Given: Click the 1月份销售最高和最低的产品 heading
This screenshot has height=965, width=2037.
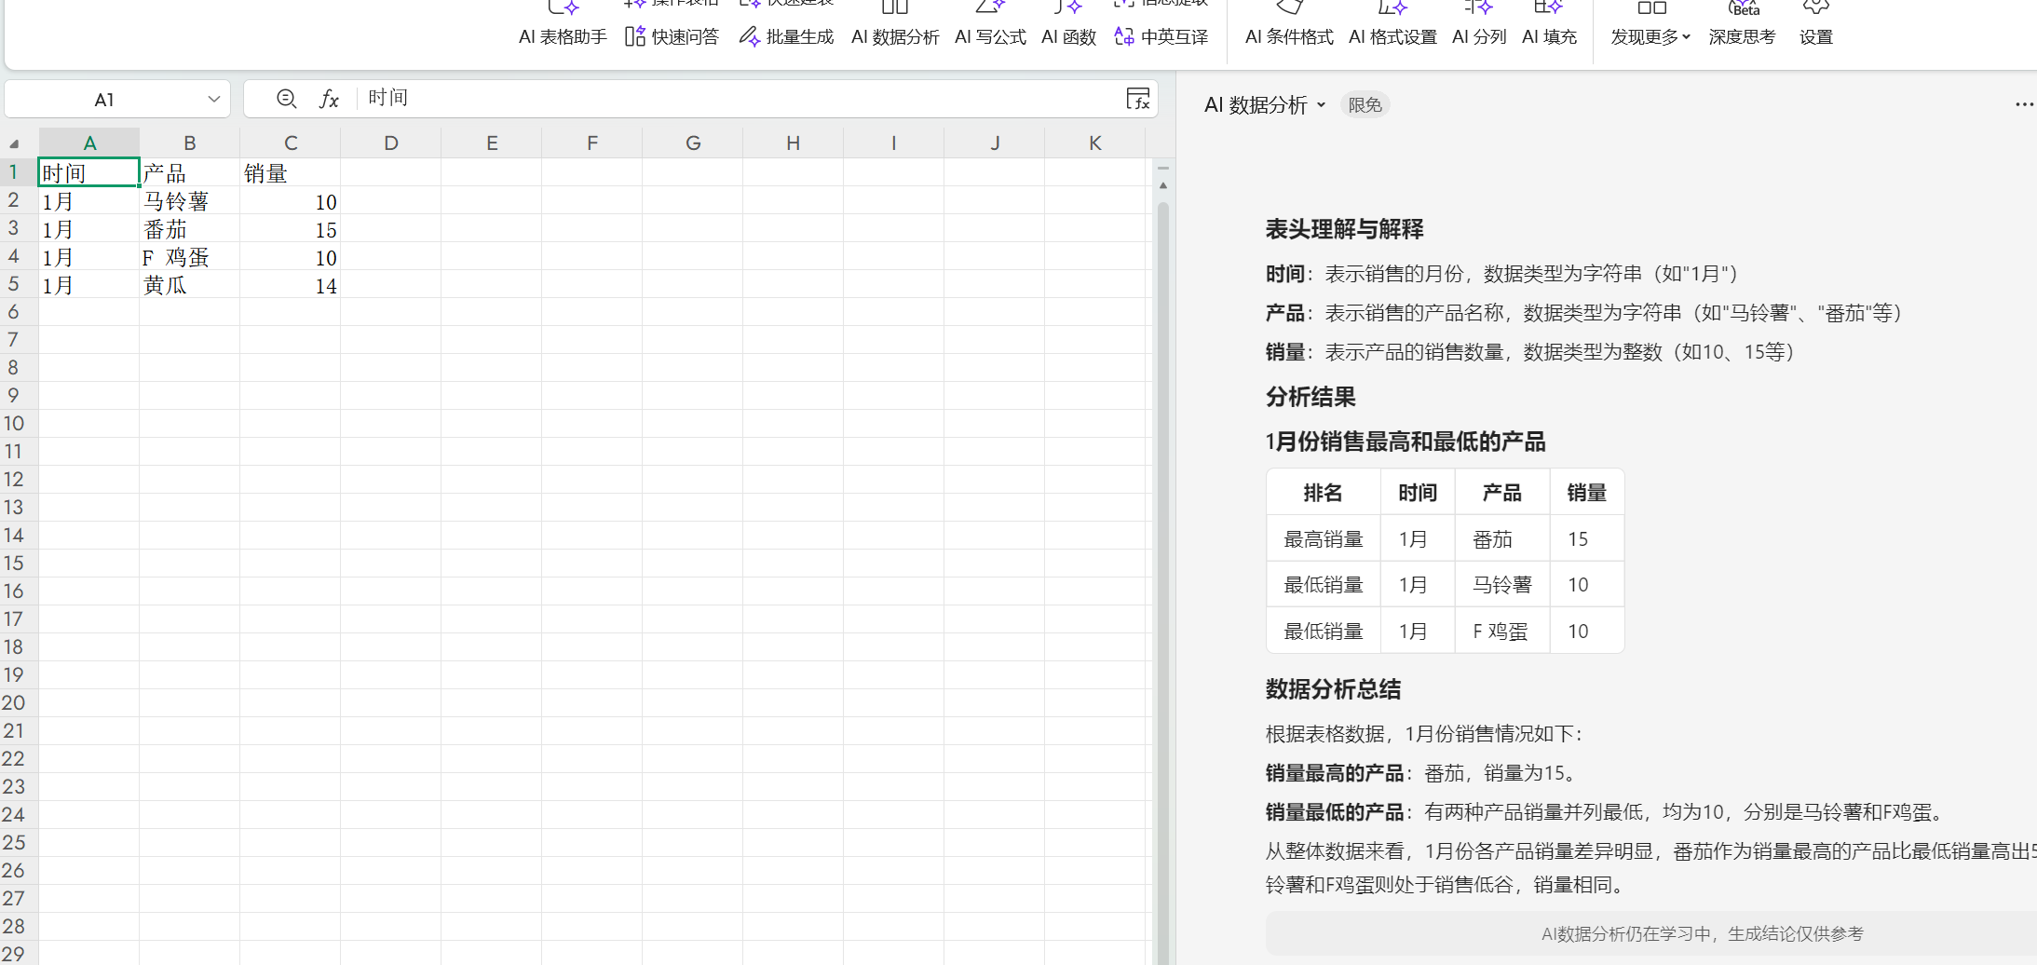Looking at the screenshot, I should click(x=1406, y=442).
